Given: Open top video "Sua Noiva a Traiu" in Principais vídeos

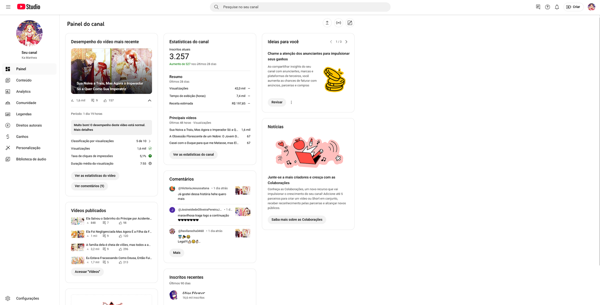Looking at the screenshot, I should (x=204, y=130).
